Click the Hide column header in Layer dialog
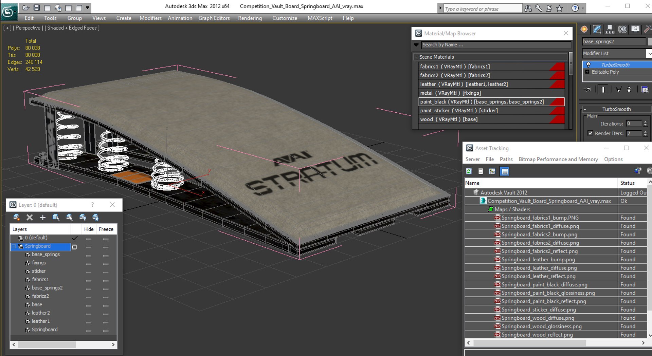652x356 pixels. pyautogui.click(x=89, y=229)
